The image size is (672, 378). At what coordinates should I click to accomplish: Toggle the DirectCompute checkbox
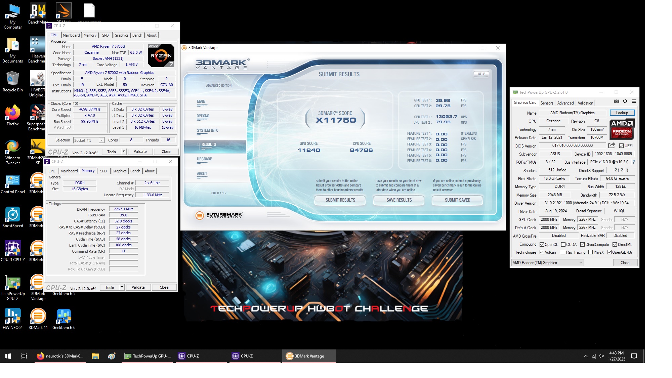[582, 245]
